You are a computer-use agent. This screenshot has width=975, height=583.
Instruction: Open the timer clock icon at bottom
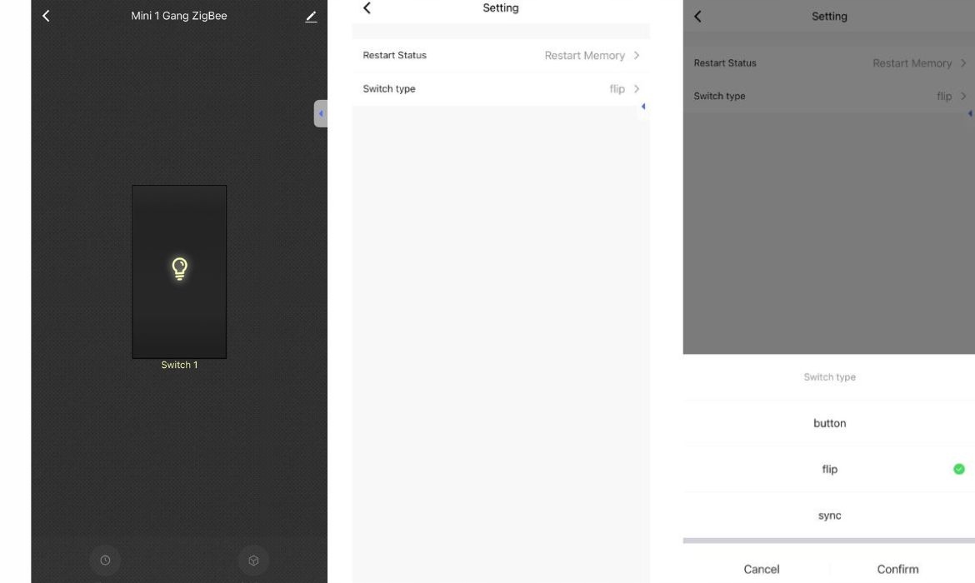pos(105,560)
